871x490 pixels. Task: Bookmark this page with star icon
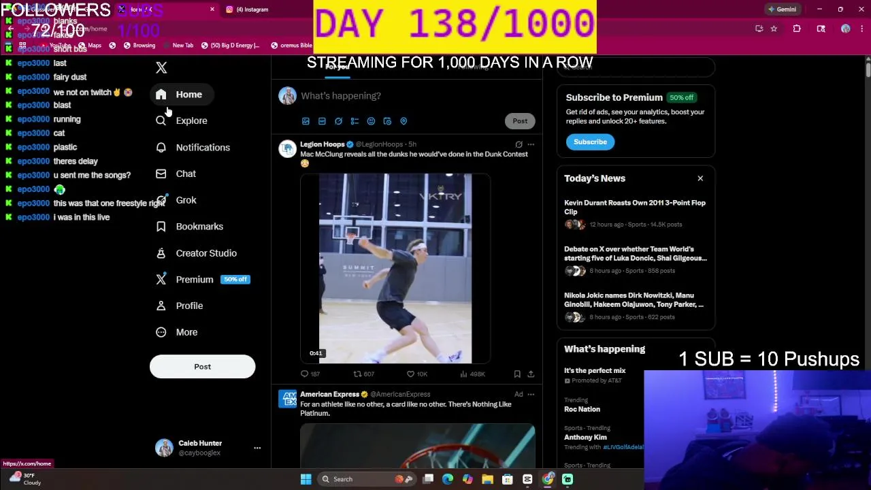coord(774,29)
